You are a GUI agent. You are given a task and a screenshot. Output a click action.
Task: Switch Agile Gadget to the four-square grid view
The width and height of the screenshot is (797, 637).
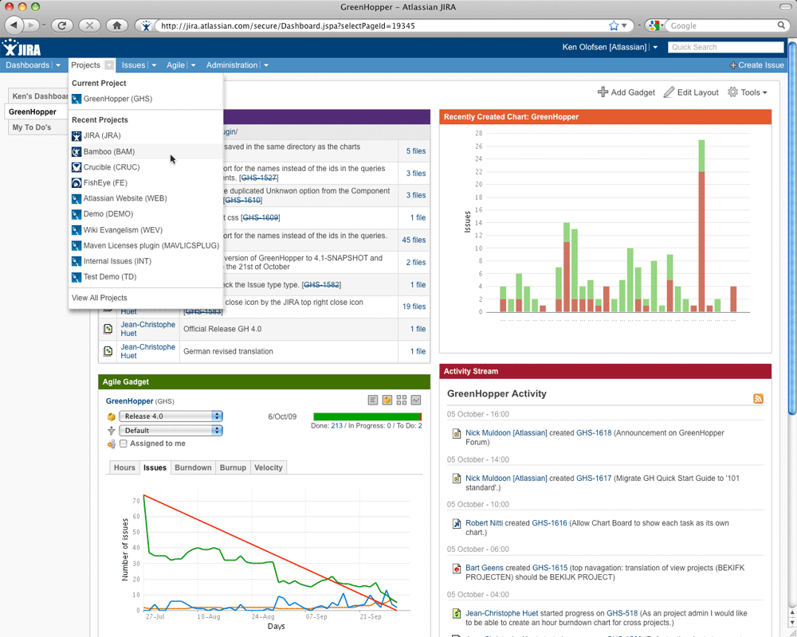(x=402, y=401)
